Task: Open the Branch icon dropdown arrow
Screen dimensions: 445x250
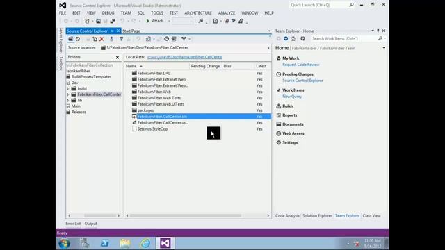Action: click(x=189, y=39)
